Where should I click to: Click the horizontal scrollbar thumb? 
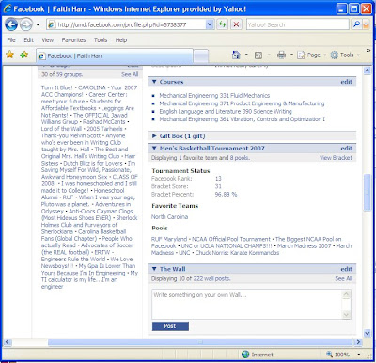click(200, 342)
